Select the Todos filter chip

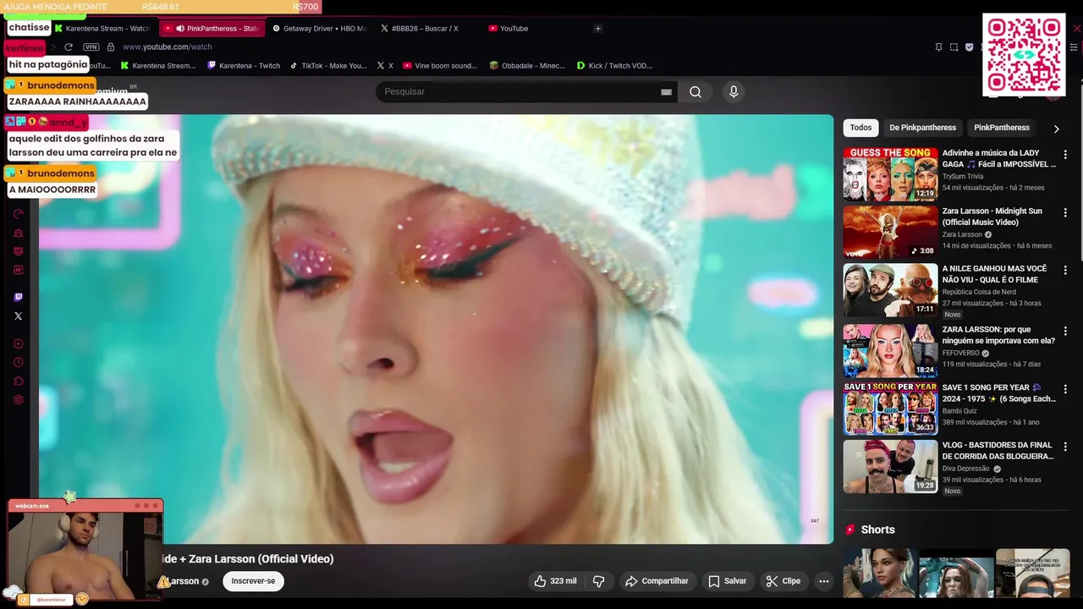point(860,128)
